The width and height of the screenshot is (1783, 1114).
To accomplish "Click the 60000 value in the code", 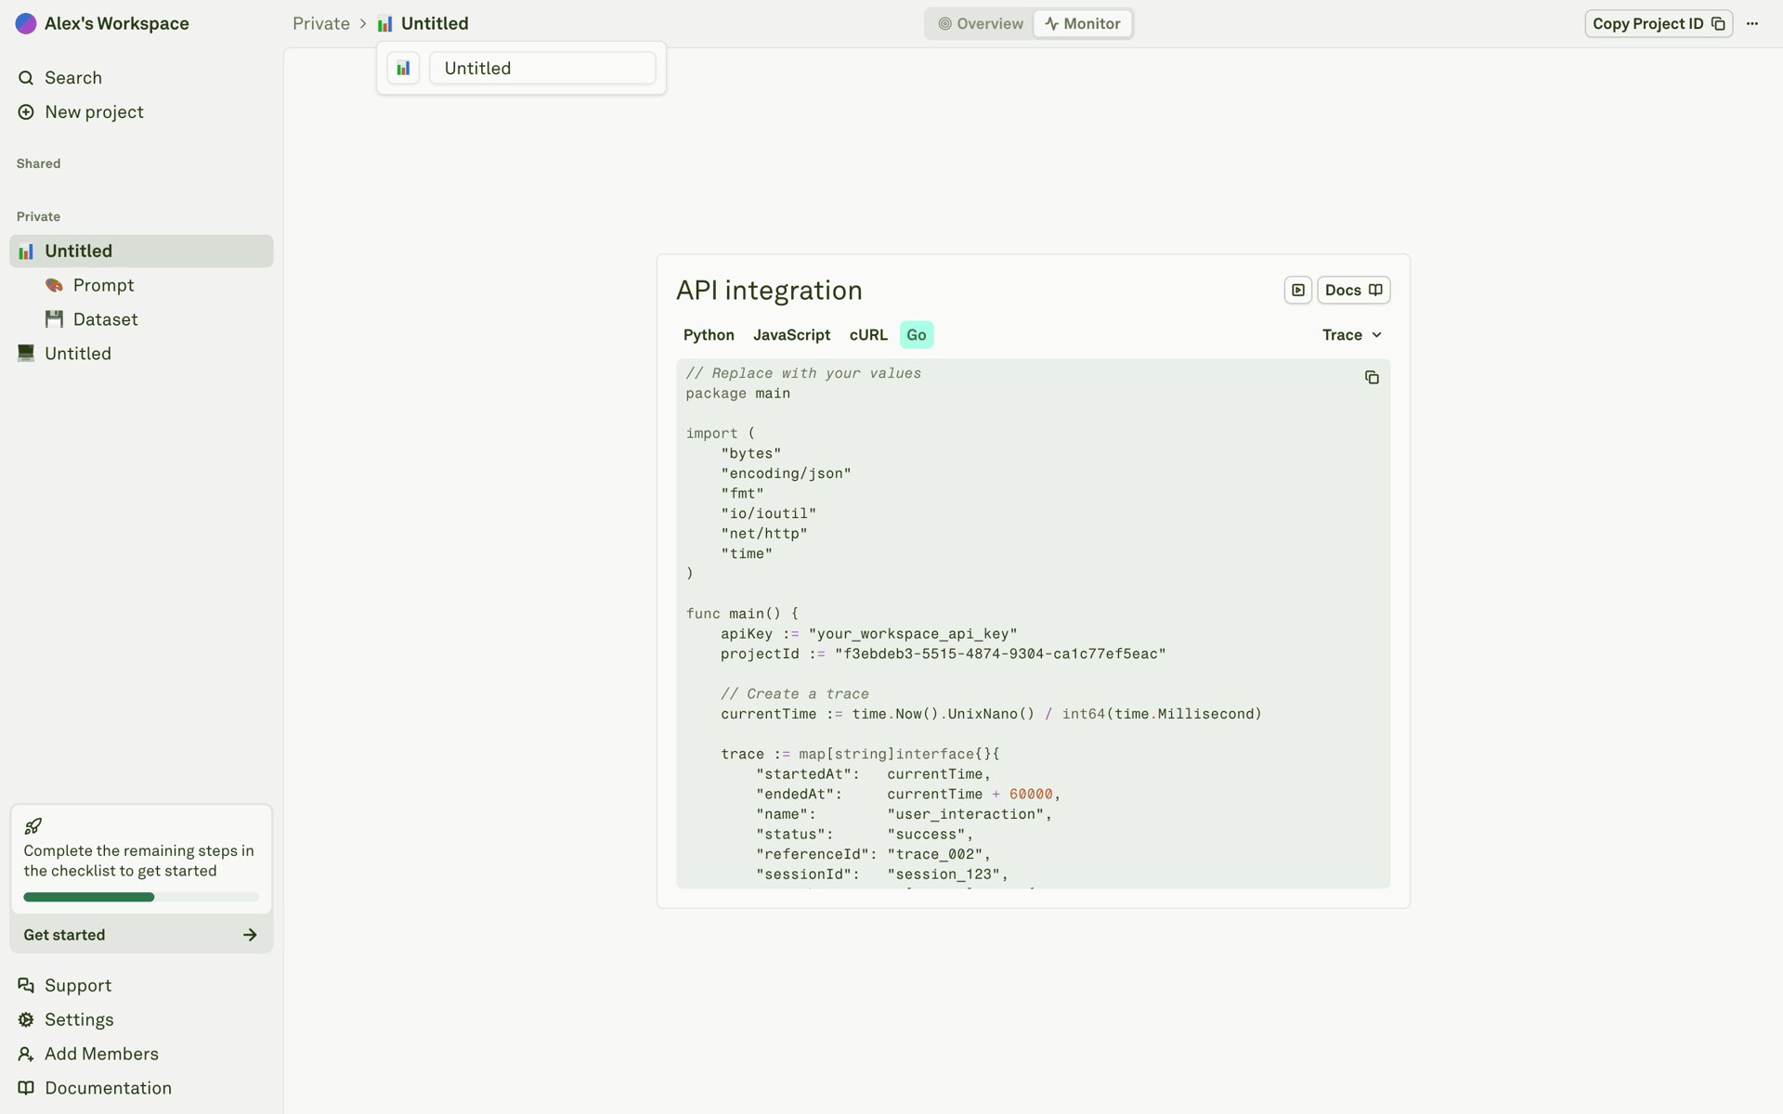I will [1031, 795].
